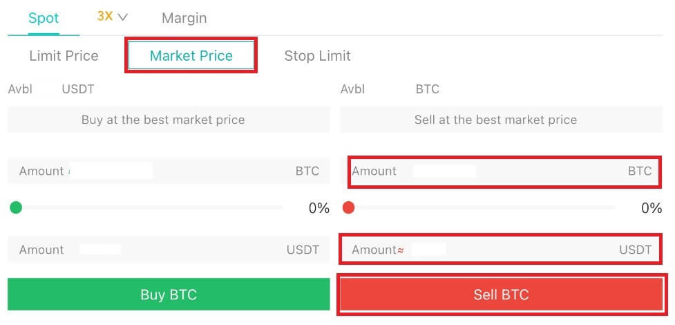Click the Avbl BTC balance label
675x325 pixels.
[x=390, y=89]
